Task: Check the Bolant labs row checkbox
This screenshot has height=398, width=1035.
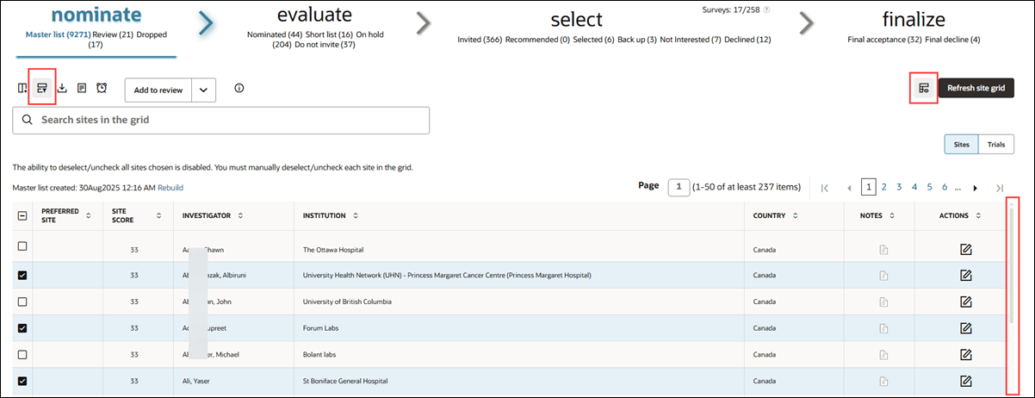Action: (22, 354)
